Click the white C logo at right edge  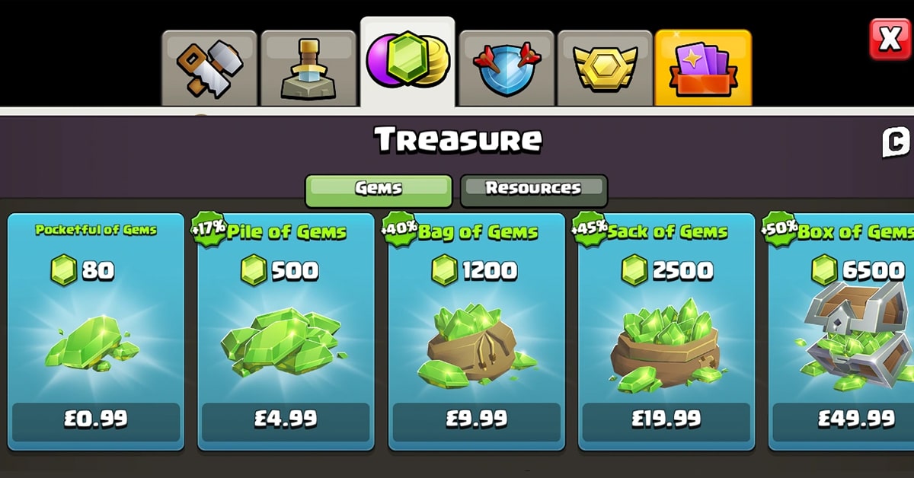(x=896, y=142)
